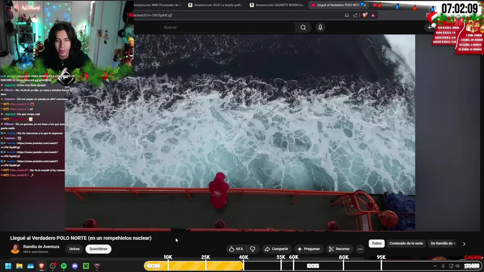Click the Compartir button
Screen dimensions: 484x272
[276, 249]
